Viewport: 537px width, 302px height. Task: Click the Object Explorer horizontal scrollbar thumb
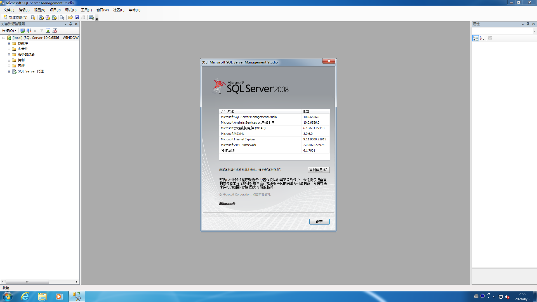click(27, 282)
